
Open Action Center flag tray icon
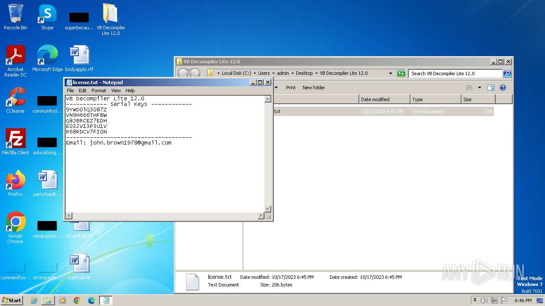[x=505, y=300]
